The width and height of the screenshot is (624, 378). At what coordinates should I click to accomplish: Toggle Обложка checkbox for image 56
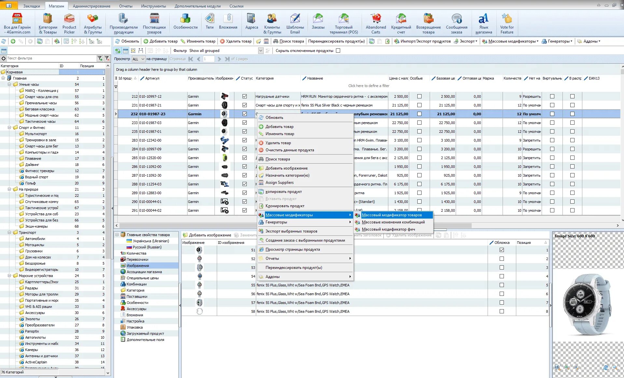click(502, 294)
